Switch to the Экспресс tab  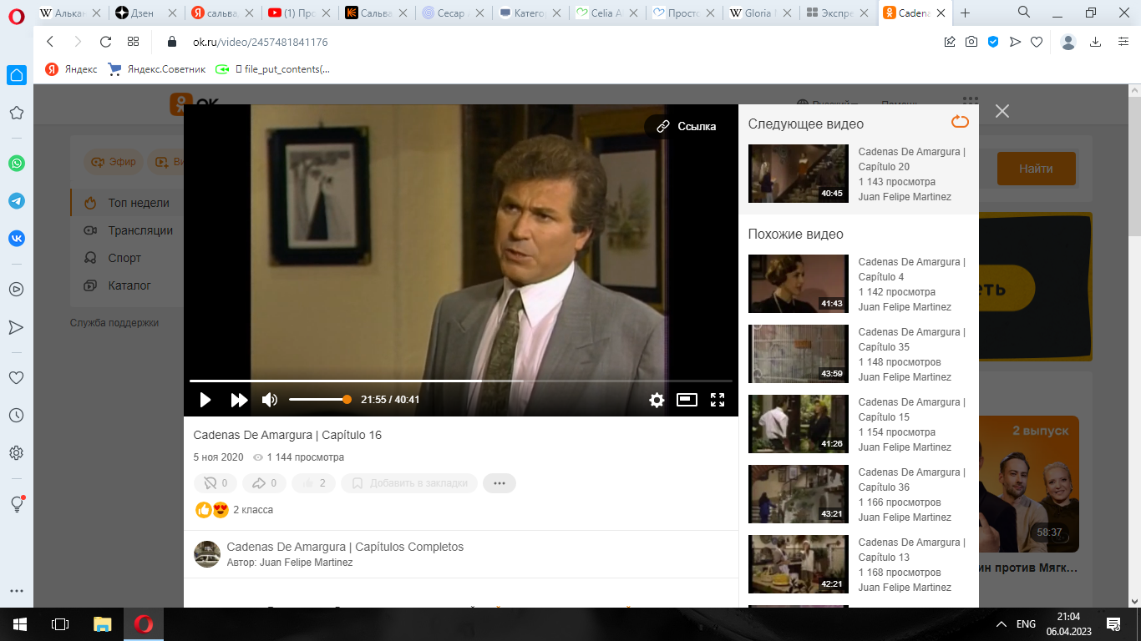tap(839, 13)
